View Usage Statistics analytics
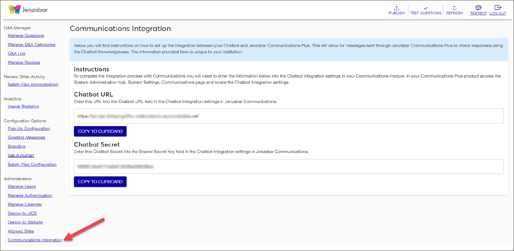Image resolution: width=514 pixels, height=251 pixels. [x=23, y=107]
